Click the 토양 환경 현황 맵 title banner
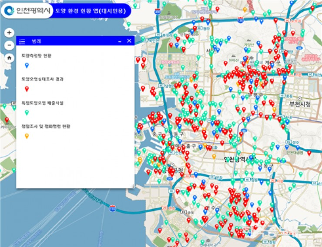 point(91,11)
